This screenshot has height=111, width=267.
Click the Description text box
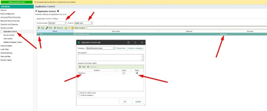(x=109, y=58)
